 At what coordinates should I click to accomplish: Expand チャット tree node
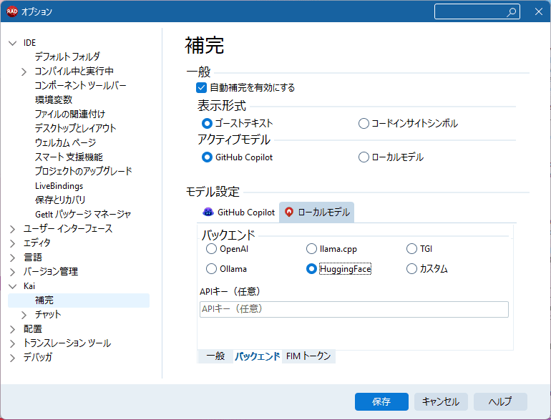[x=24, y=315]
